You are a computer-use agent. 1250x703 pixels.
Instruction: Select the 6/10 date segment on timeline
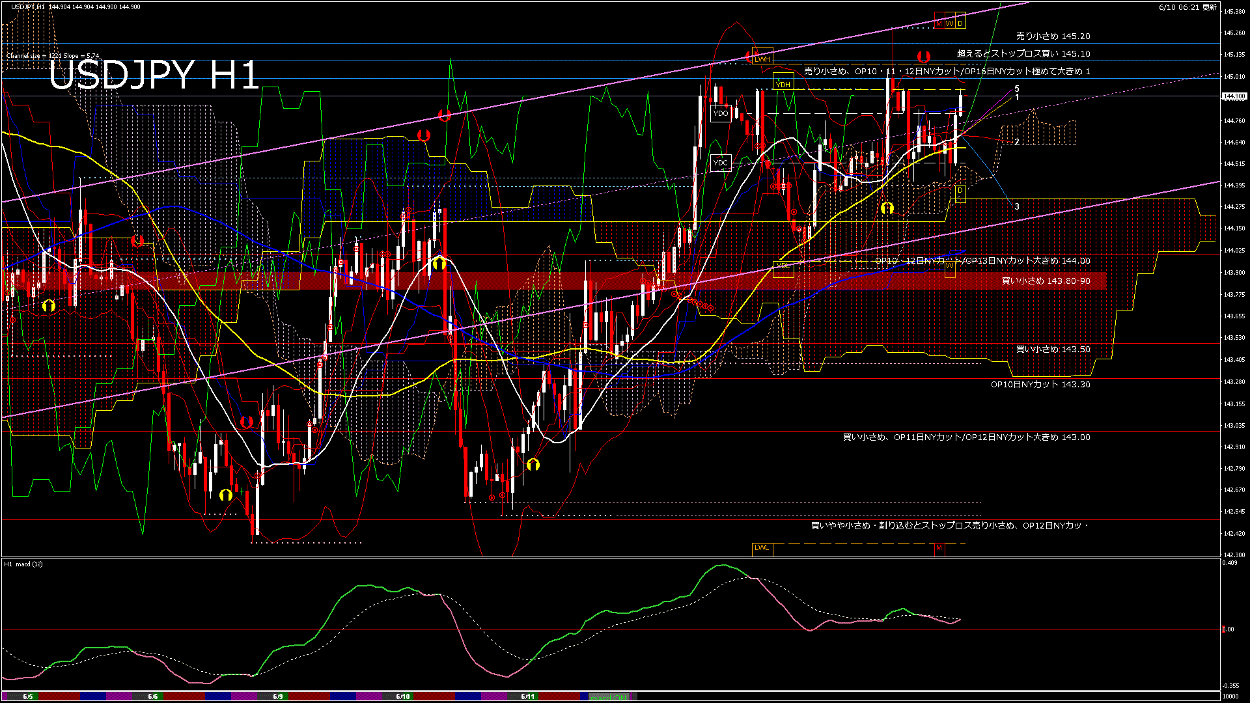[x=403, y=696]
